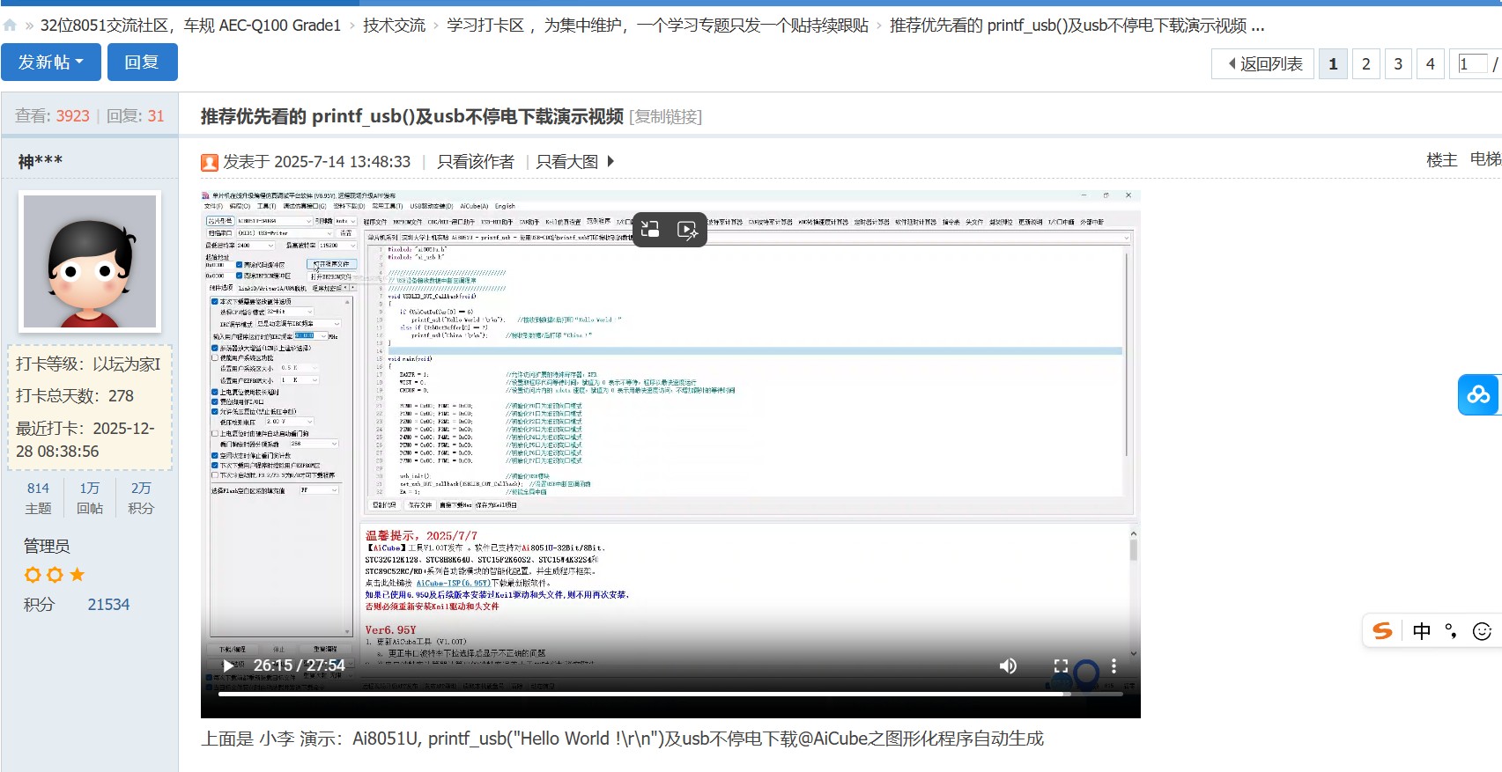Play the video

pyautogui.click(x=228, y=665)
